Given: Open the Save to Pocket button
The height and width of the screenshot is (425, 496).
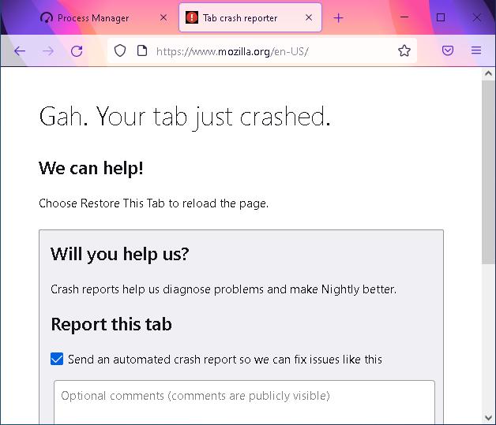Looking at the screenshot, I should (x=448, y=50).
